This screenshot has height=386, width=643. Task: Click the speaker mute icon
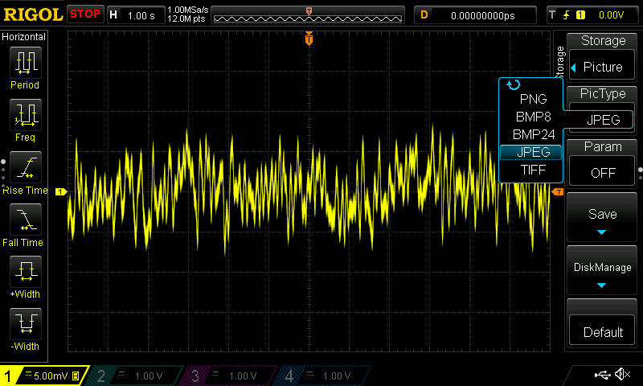(x=621, y=375)
